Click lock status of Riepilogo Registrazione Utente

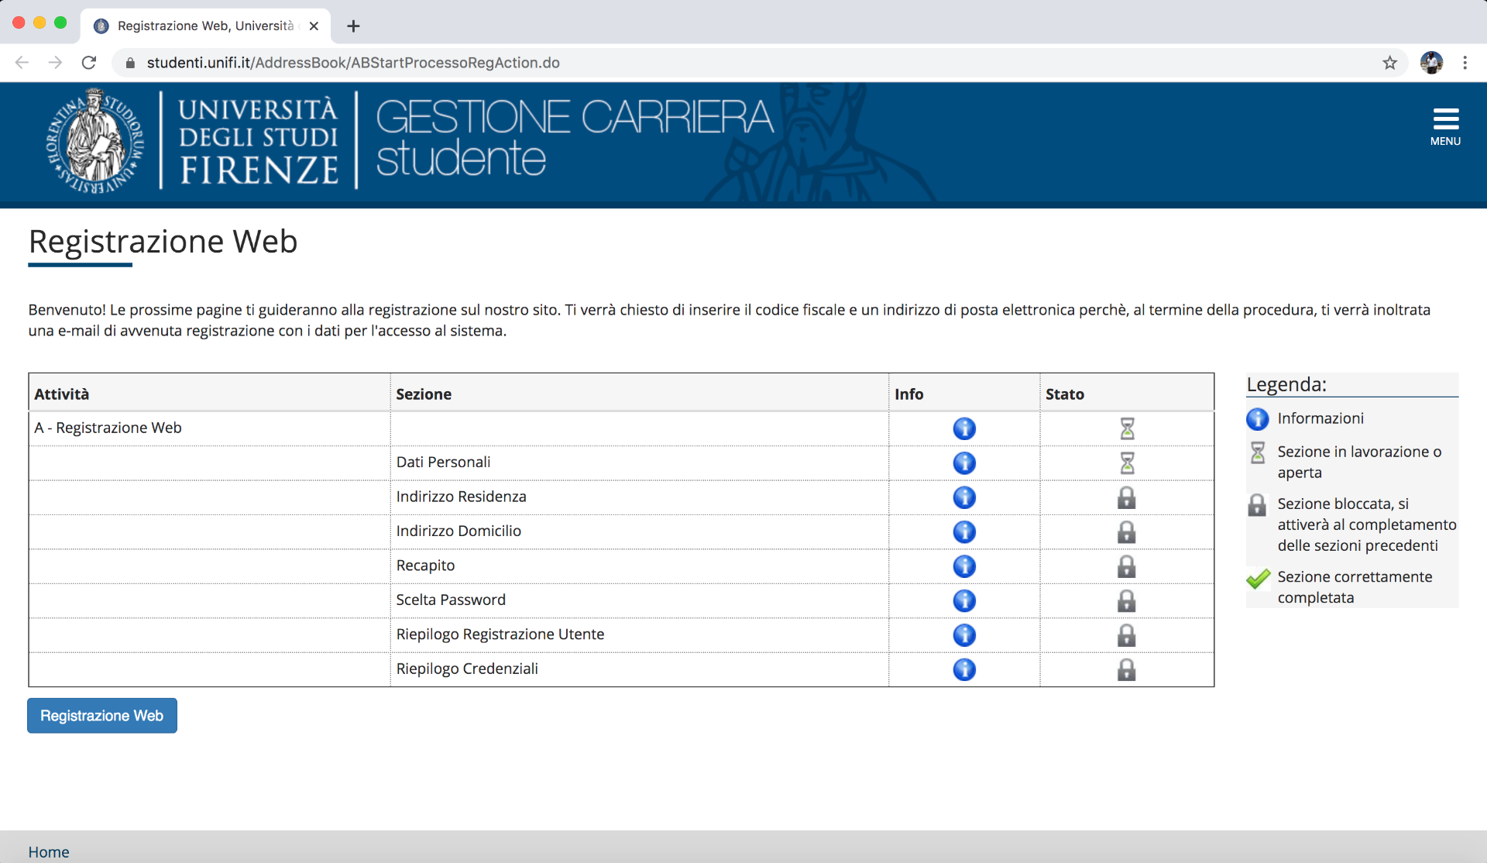click(x=1127, y=635)
